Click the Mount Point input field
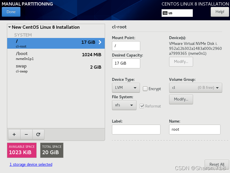 click(x=126, y=46)
